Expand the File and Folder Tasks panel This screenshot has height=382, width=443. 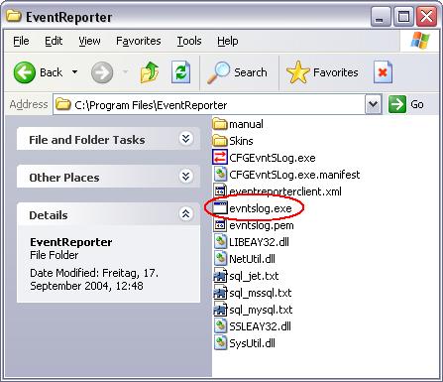pos(186,139)
